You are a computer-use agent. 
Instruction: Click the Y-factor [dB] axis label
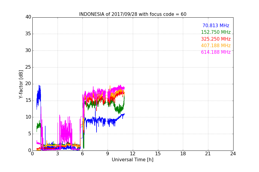click(21, 84)
